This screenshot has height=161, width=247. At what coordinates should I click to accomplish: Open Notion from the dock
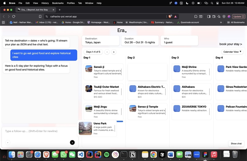pos(132,155)
